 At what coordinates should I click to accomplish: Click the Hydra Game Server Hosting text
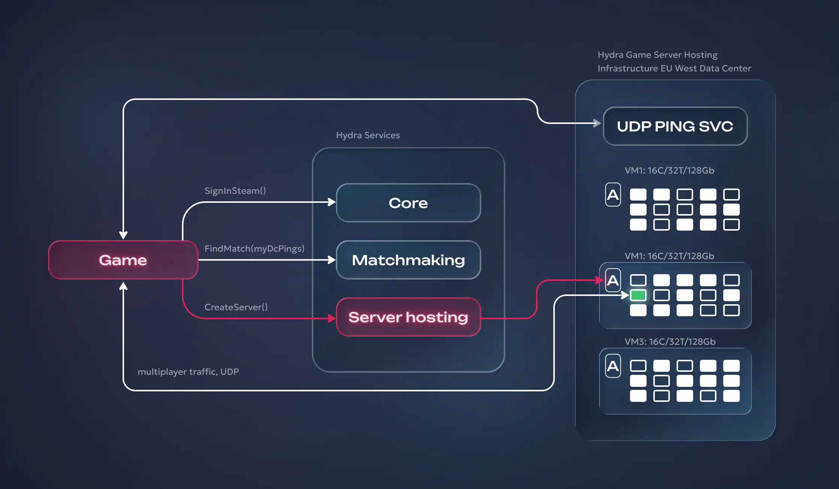[x=658, y=55]
